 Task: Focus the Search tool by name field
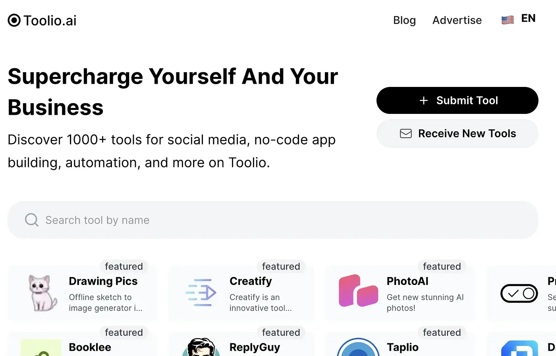pyautogui.click(x=273, y=220)
